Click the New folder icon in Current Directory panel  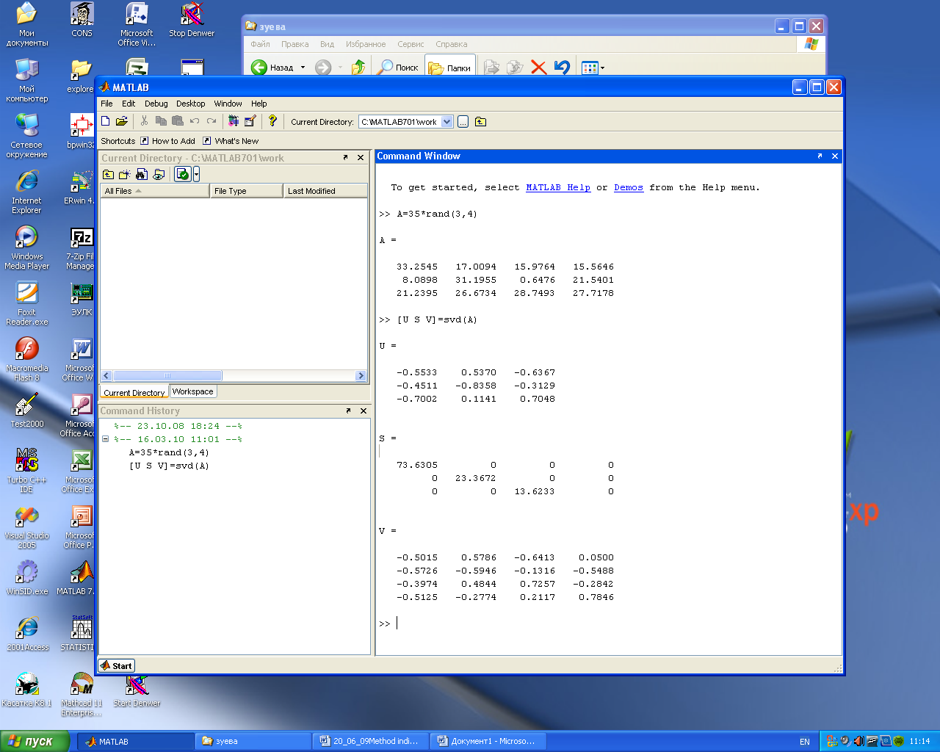pos(125,174)
